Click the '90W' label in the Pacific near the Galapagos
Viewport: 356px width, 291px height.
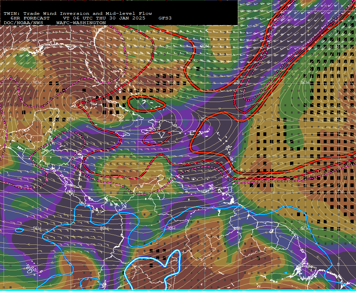[x=37, y=228]
